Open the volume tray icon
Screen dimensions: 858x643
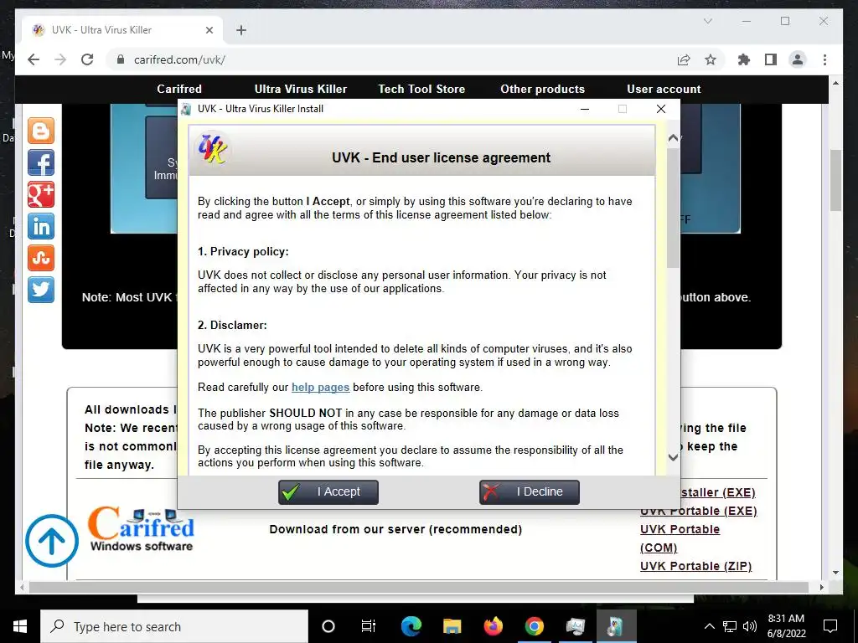point(750,626)
